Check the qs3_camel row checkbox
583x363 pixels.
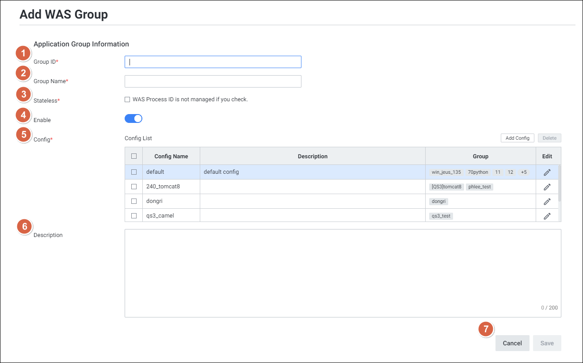point(134,216)
